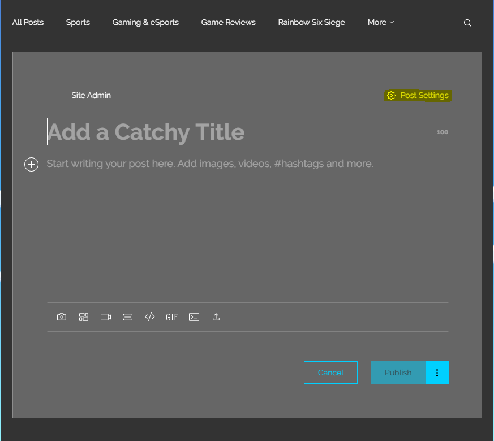Open Post Settings gear link

click(418, 95)
